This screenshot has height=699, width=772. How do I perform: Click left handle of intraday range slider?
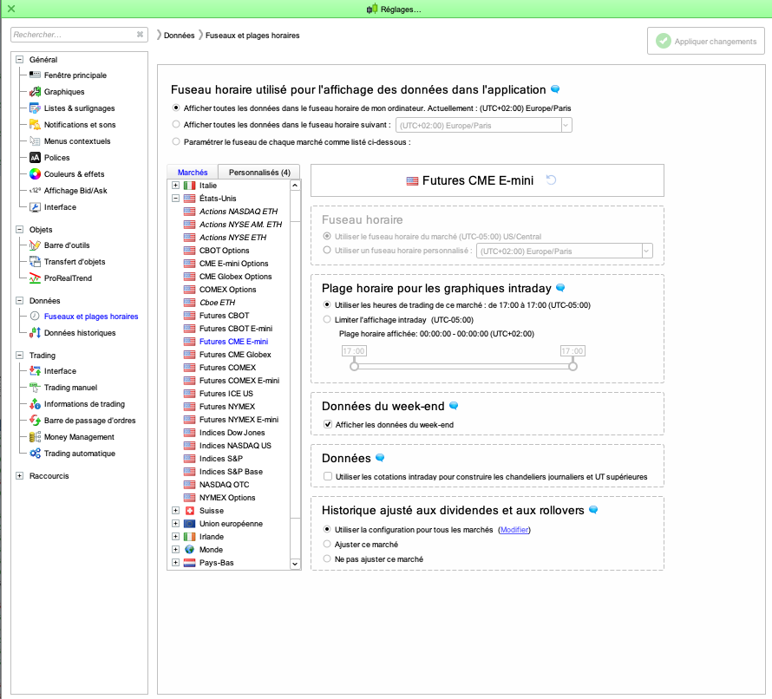pos(354,366)
